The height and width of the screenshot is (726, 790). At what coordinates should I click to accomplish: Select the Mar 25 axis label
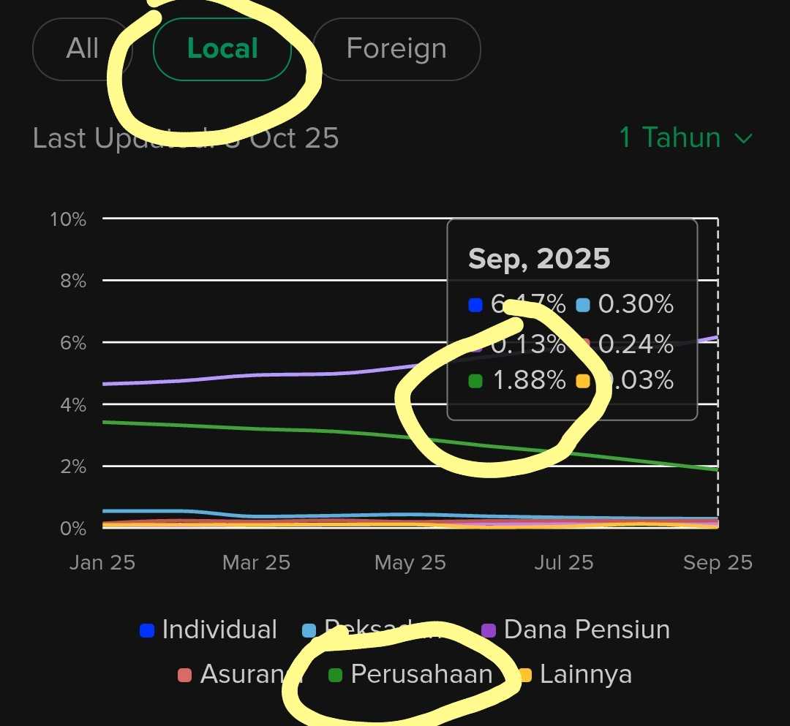pos(256,562)
